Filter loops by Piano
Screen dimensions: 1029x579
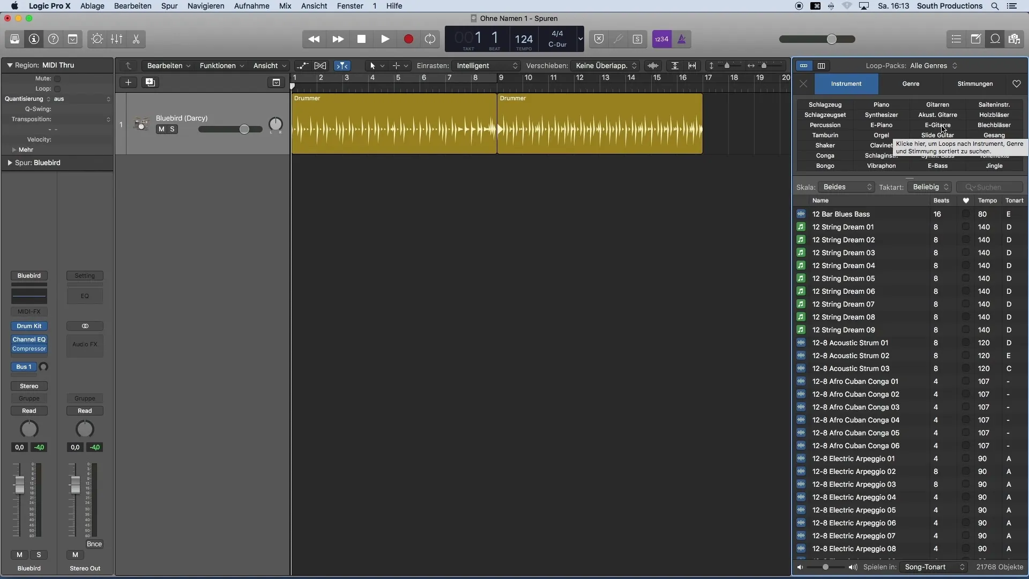[881, 105]
